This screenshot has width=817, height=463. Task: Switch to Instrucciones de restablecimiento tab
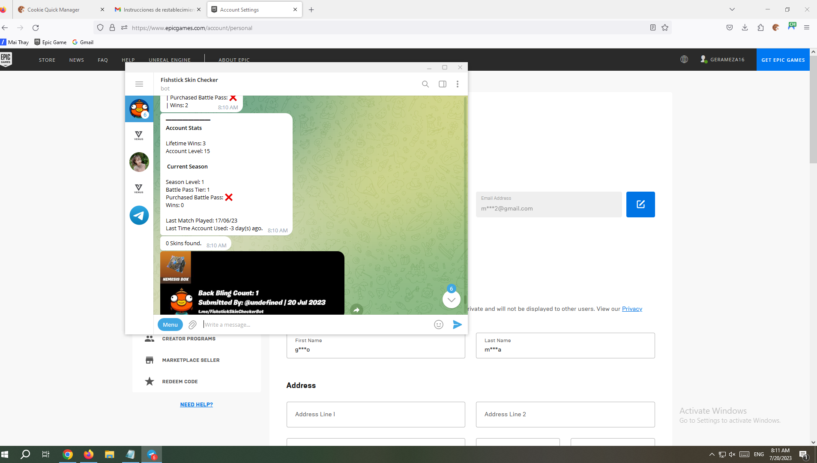(x=158, y=9)
